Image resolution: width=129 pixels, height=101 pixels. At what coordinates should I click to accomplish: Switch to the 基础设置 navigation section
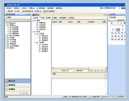pos(18,85)
